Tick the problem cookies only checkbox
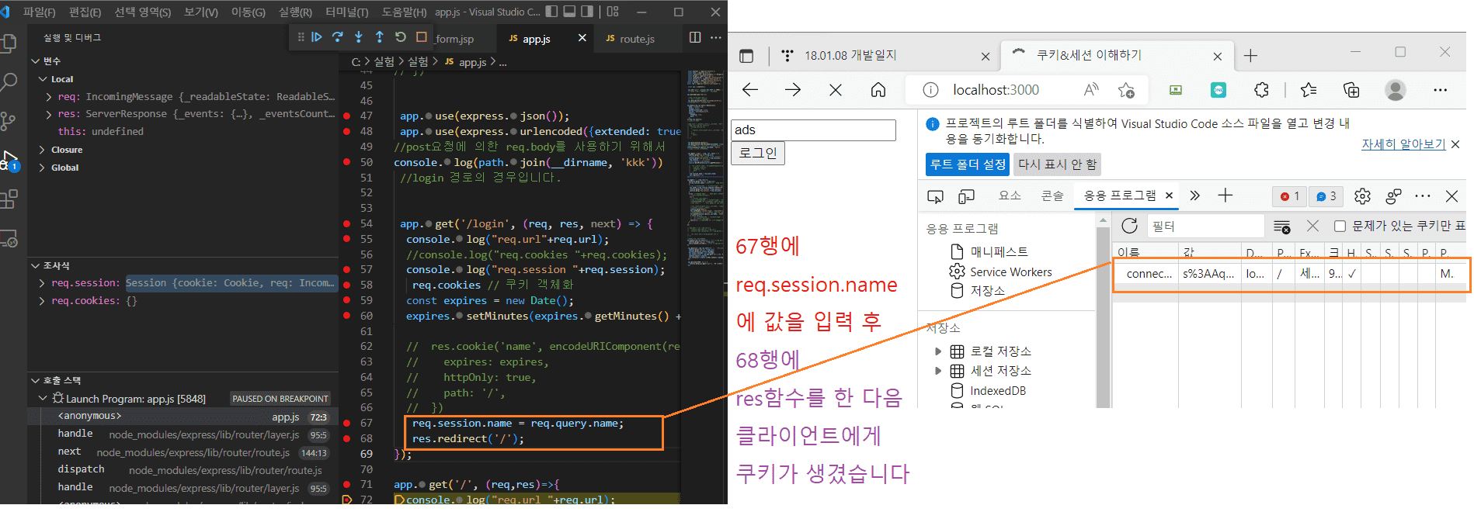 tap(1340, 226)
